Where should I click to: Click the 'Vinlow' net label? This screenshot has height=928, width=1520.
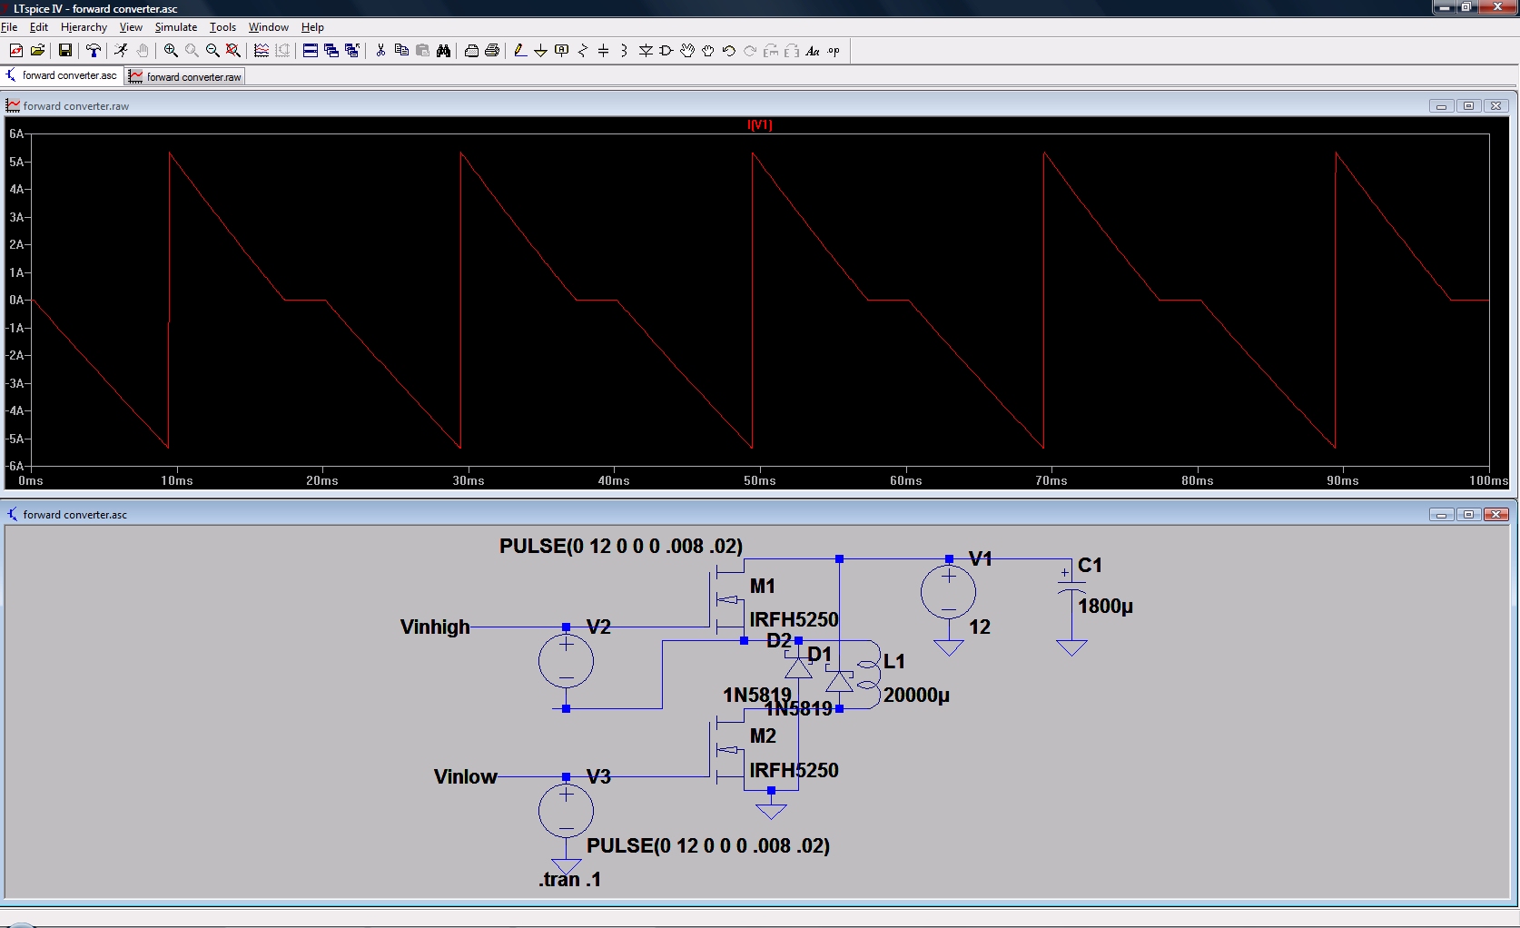465,776
